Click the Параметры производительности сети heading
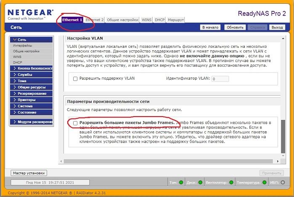This screenshot has width=294, height=197. 108,101
